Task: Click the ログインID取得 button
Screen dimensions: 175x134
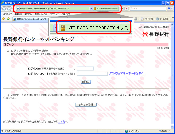Action: click(x=86, y=105)
